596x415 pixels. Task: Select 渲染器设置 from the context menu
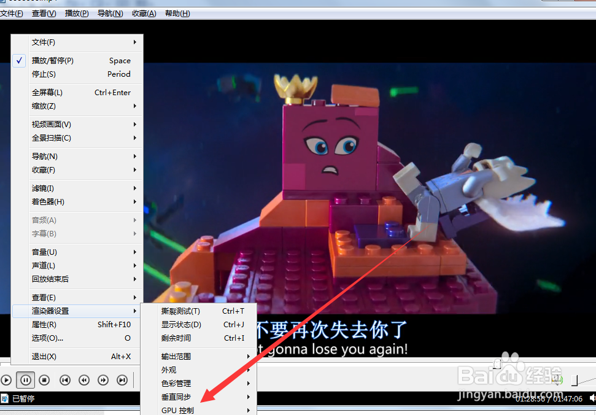coord(55,311)
